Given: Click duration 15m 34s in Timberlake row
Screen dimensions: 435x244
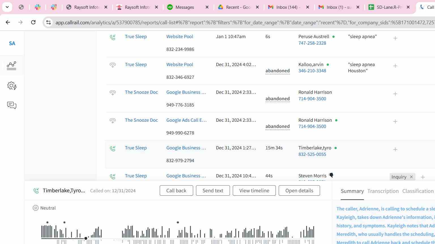Looking at the screenshot, I should coord(274,148).
